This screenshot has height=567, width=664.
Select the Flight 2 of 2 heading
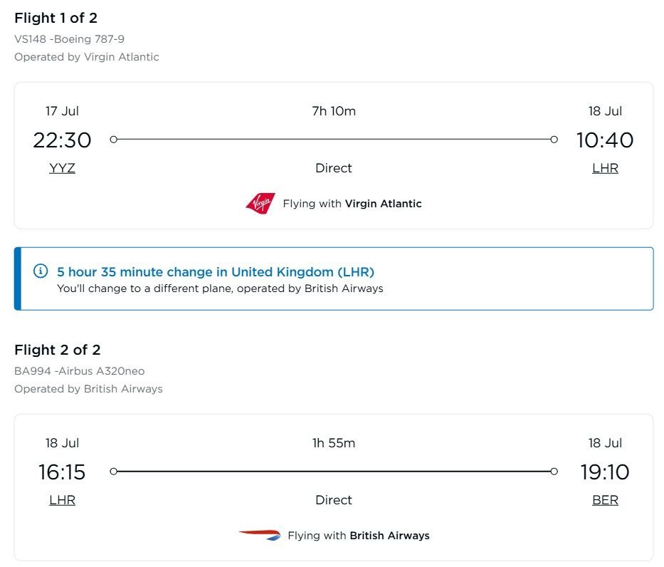click(57, 350)
